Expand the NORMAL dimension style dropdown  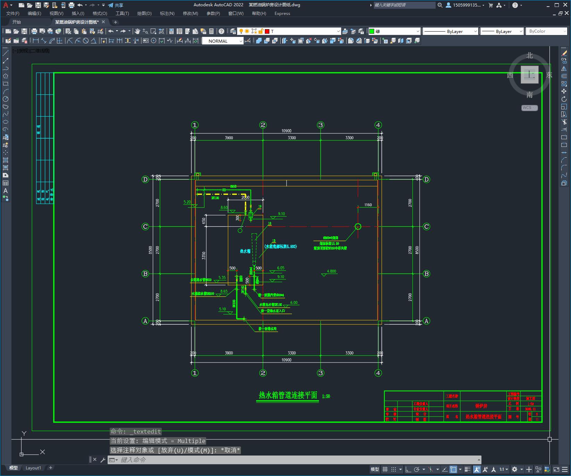pos(241,41)
